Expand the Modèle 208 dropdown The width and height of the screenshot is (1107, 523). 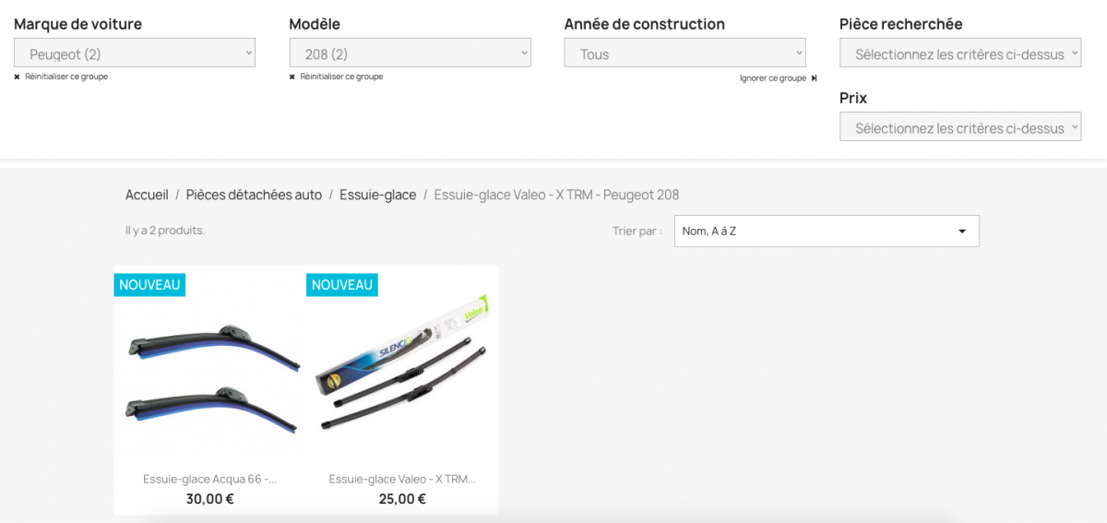tap(411, 54)
